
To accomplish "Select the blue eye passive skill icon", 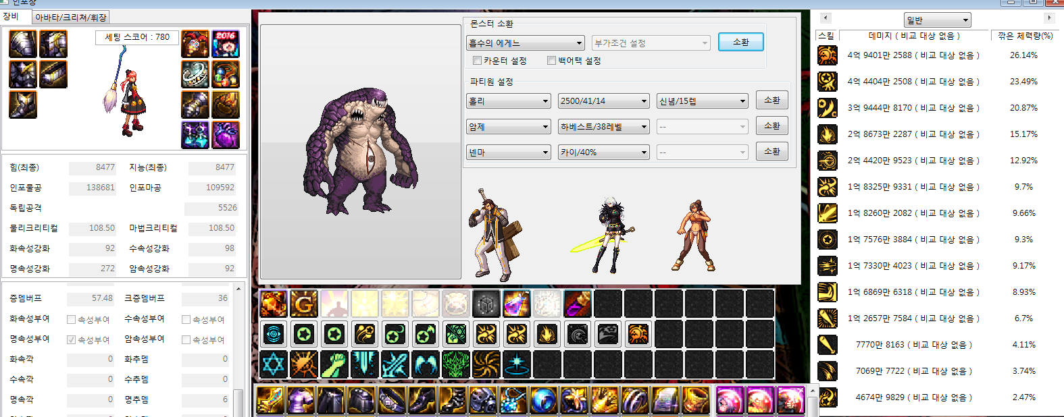I will click(x=274, y=334).
